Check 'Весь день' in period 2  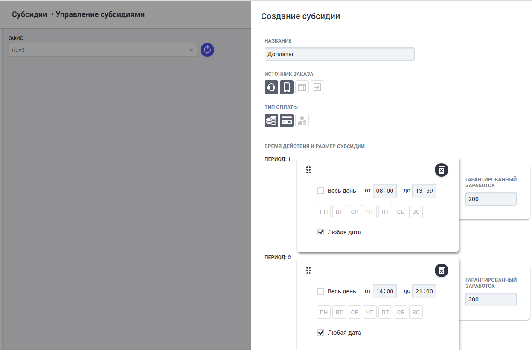click(321, 291)
